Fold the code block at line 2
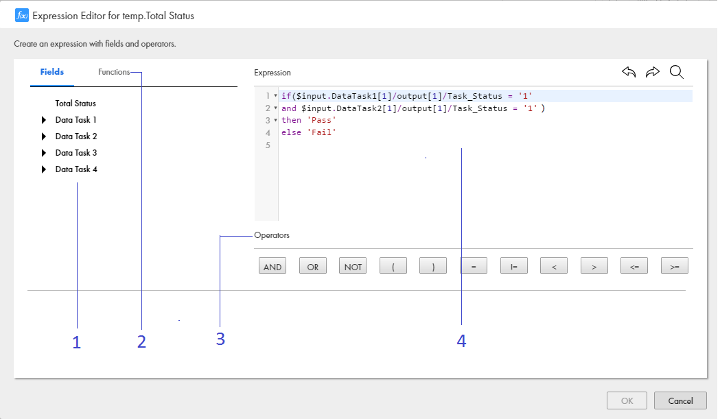 [275, 108]
